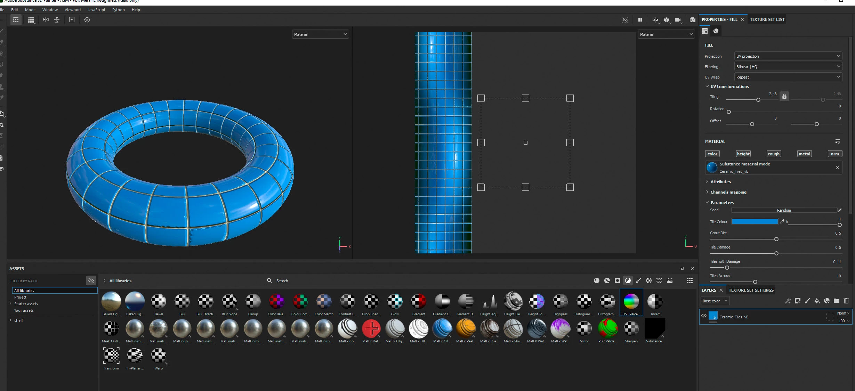This screenshot has width=855, height=391.
Task: Expand the Channels mapping section
Action: point(728,192)
